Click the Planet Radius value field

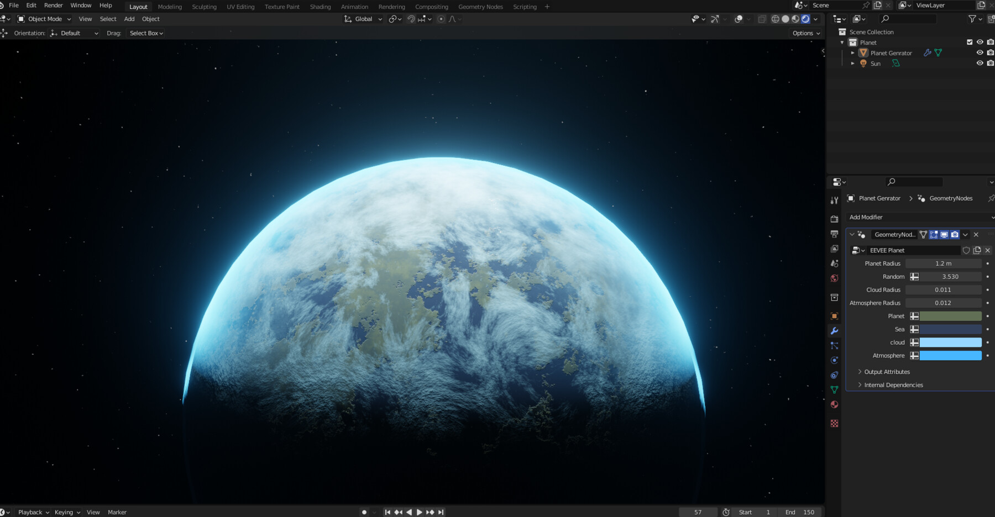[x=944, y=264]
